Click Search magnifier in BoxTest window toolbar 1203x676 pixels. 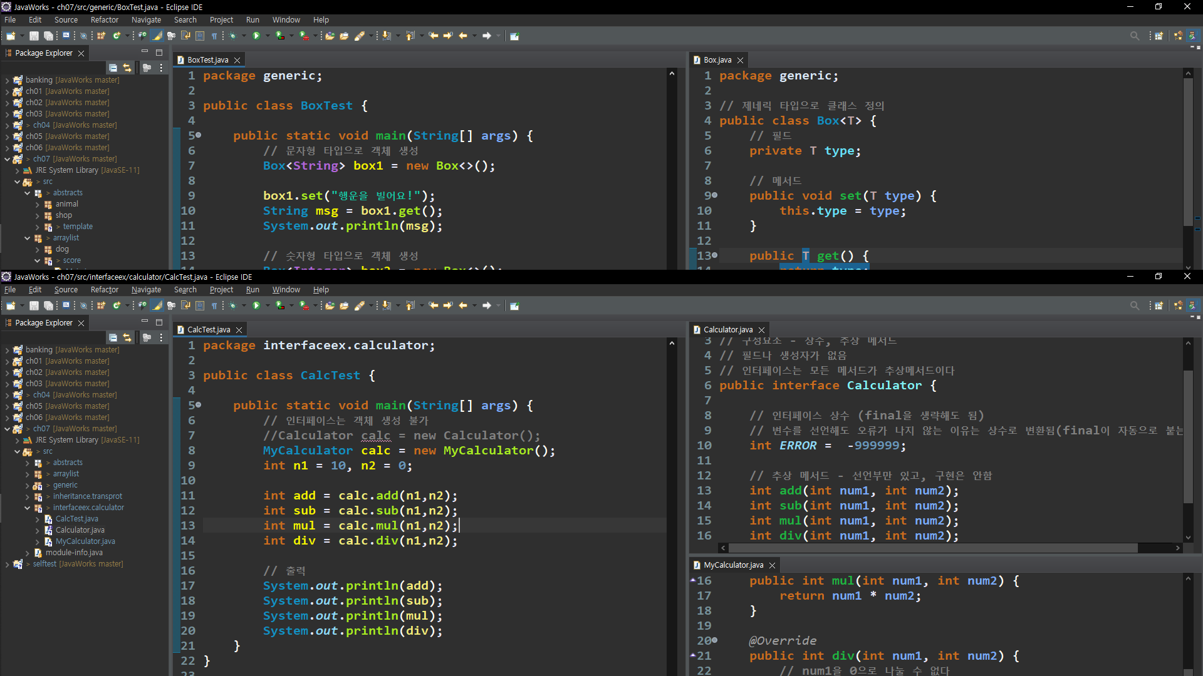[1134, 36]
